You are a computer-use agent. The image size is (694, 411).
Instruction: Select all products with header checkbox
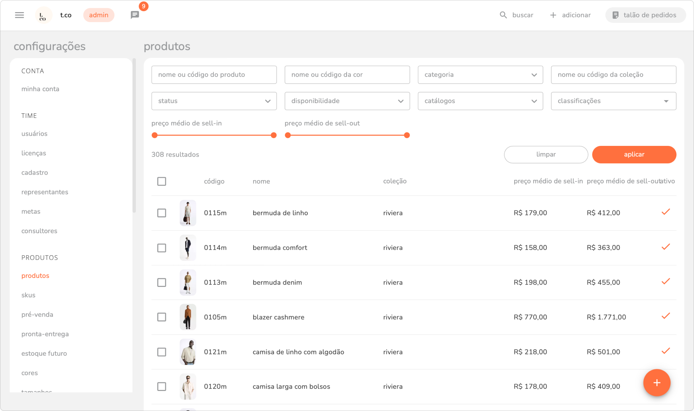(162, 181)
